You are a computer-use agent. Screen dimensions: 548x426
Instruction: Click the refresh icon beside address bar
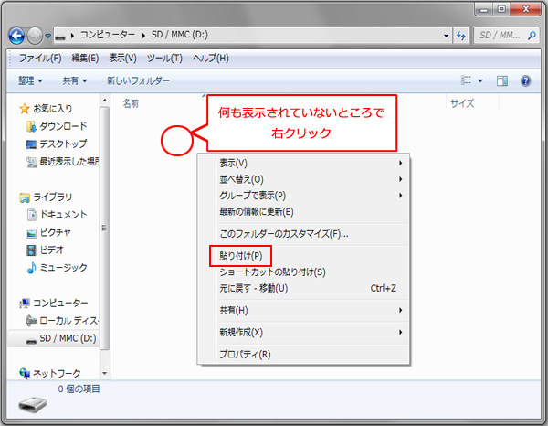(x=459, y=36)
